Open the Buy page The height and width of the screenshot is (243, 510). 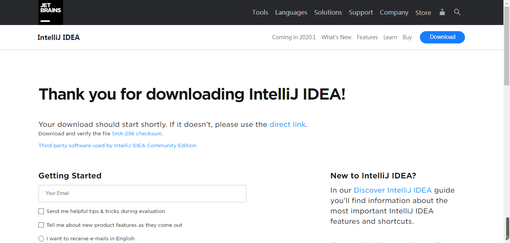tap(407, 37)
